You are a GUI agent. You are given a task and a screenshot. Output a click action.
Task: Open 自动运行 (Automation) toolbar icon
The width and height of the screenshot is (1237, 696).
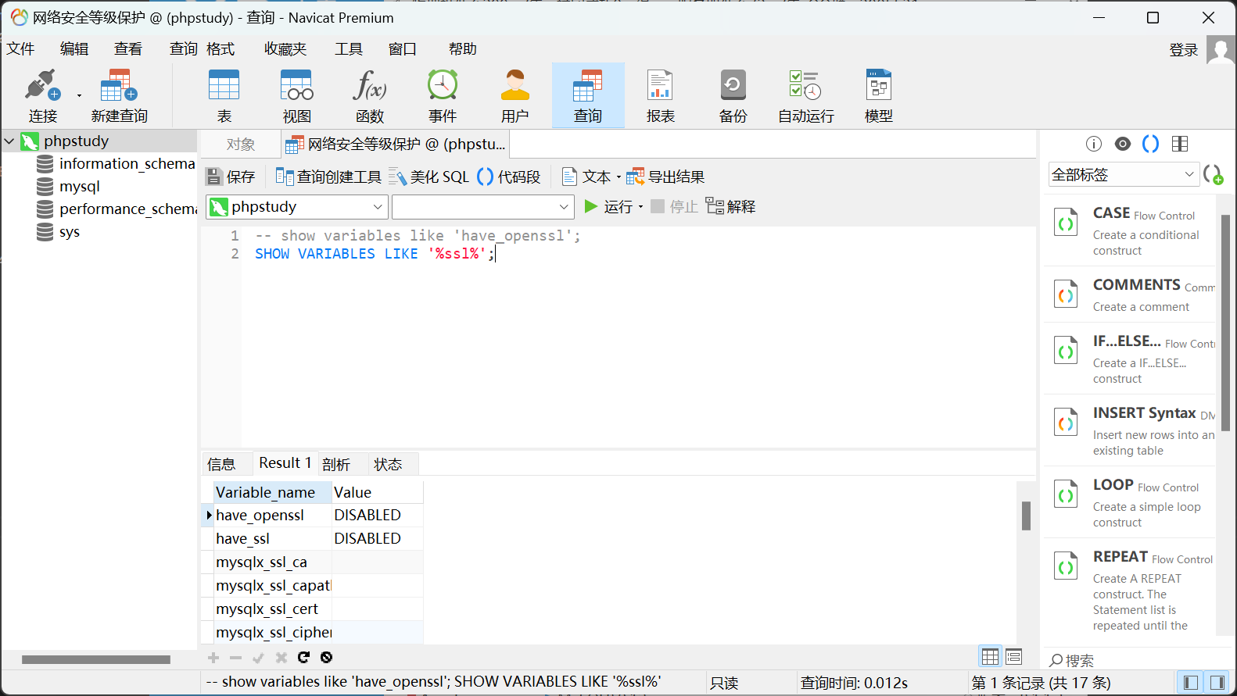click(x=805, y=95)
